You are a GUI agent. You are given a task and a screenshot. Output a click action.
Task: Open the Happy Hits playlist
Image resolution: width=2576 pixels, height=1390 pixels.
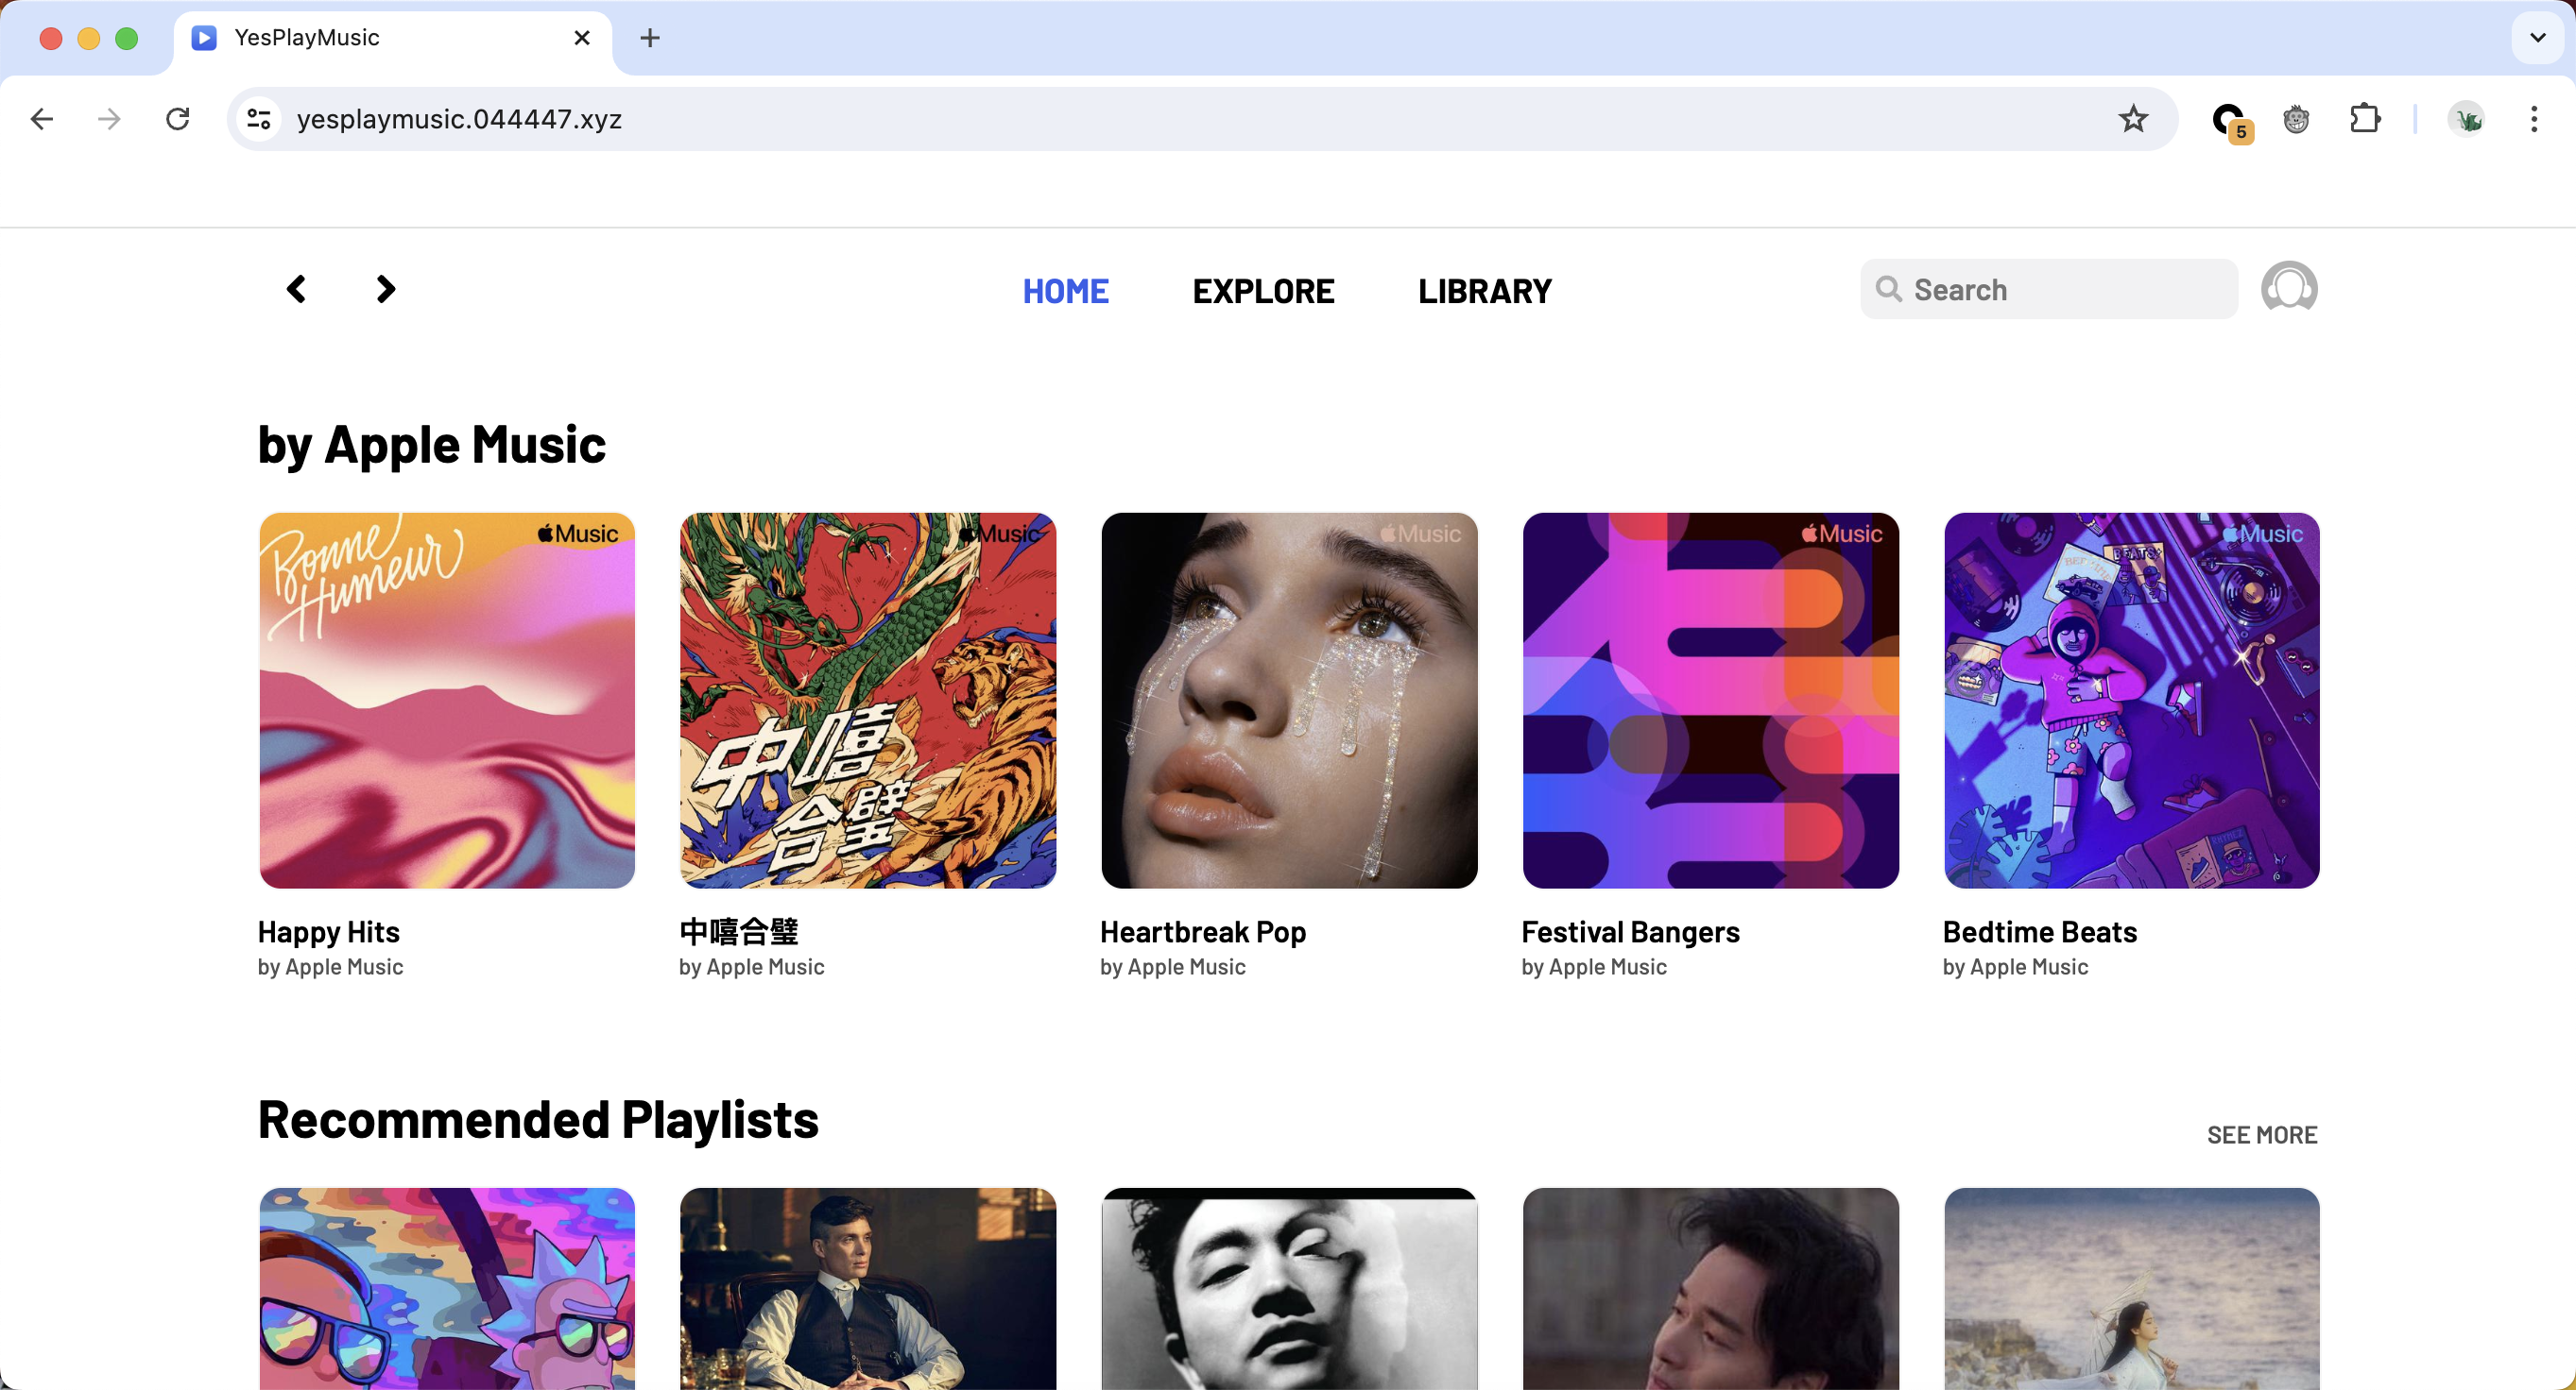coord(446,701)
